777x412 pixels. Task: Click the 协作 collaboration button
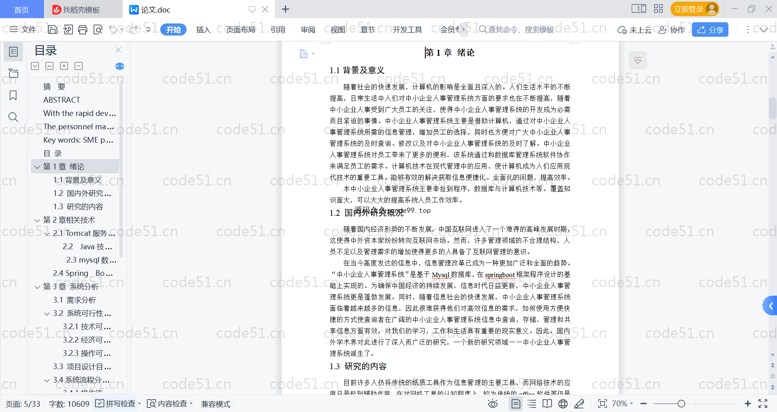(672, 29)
